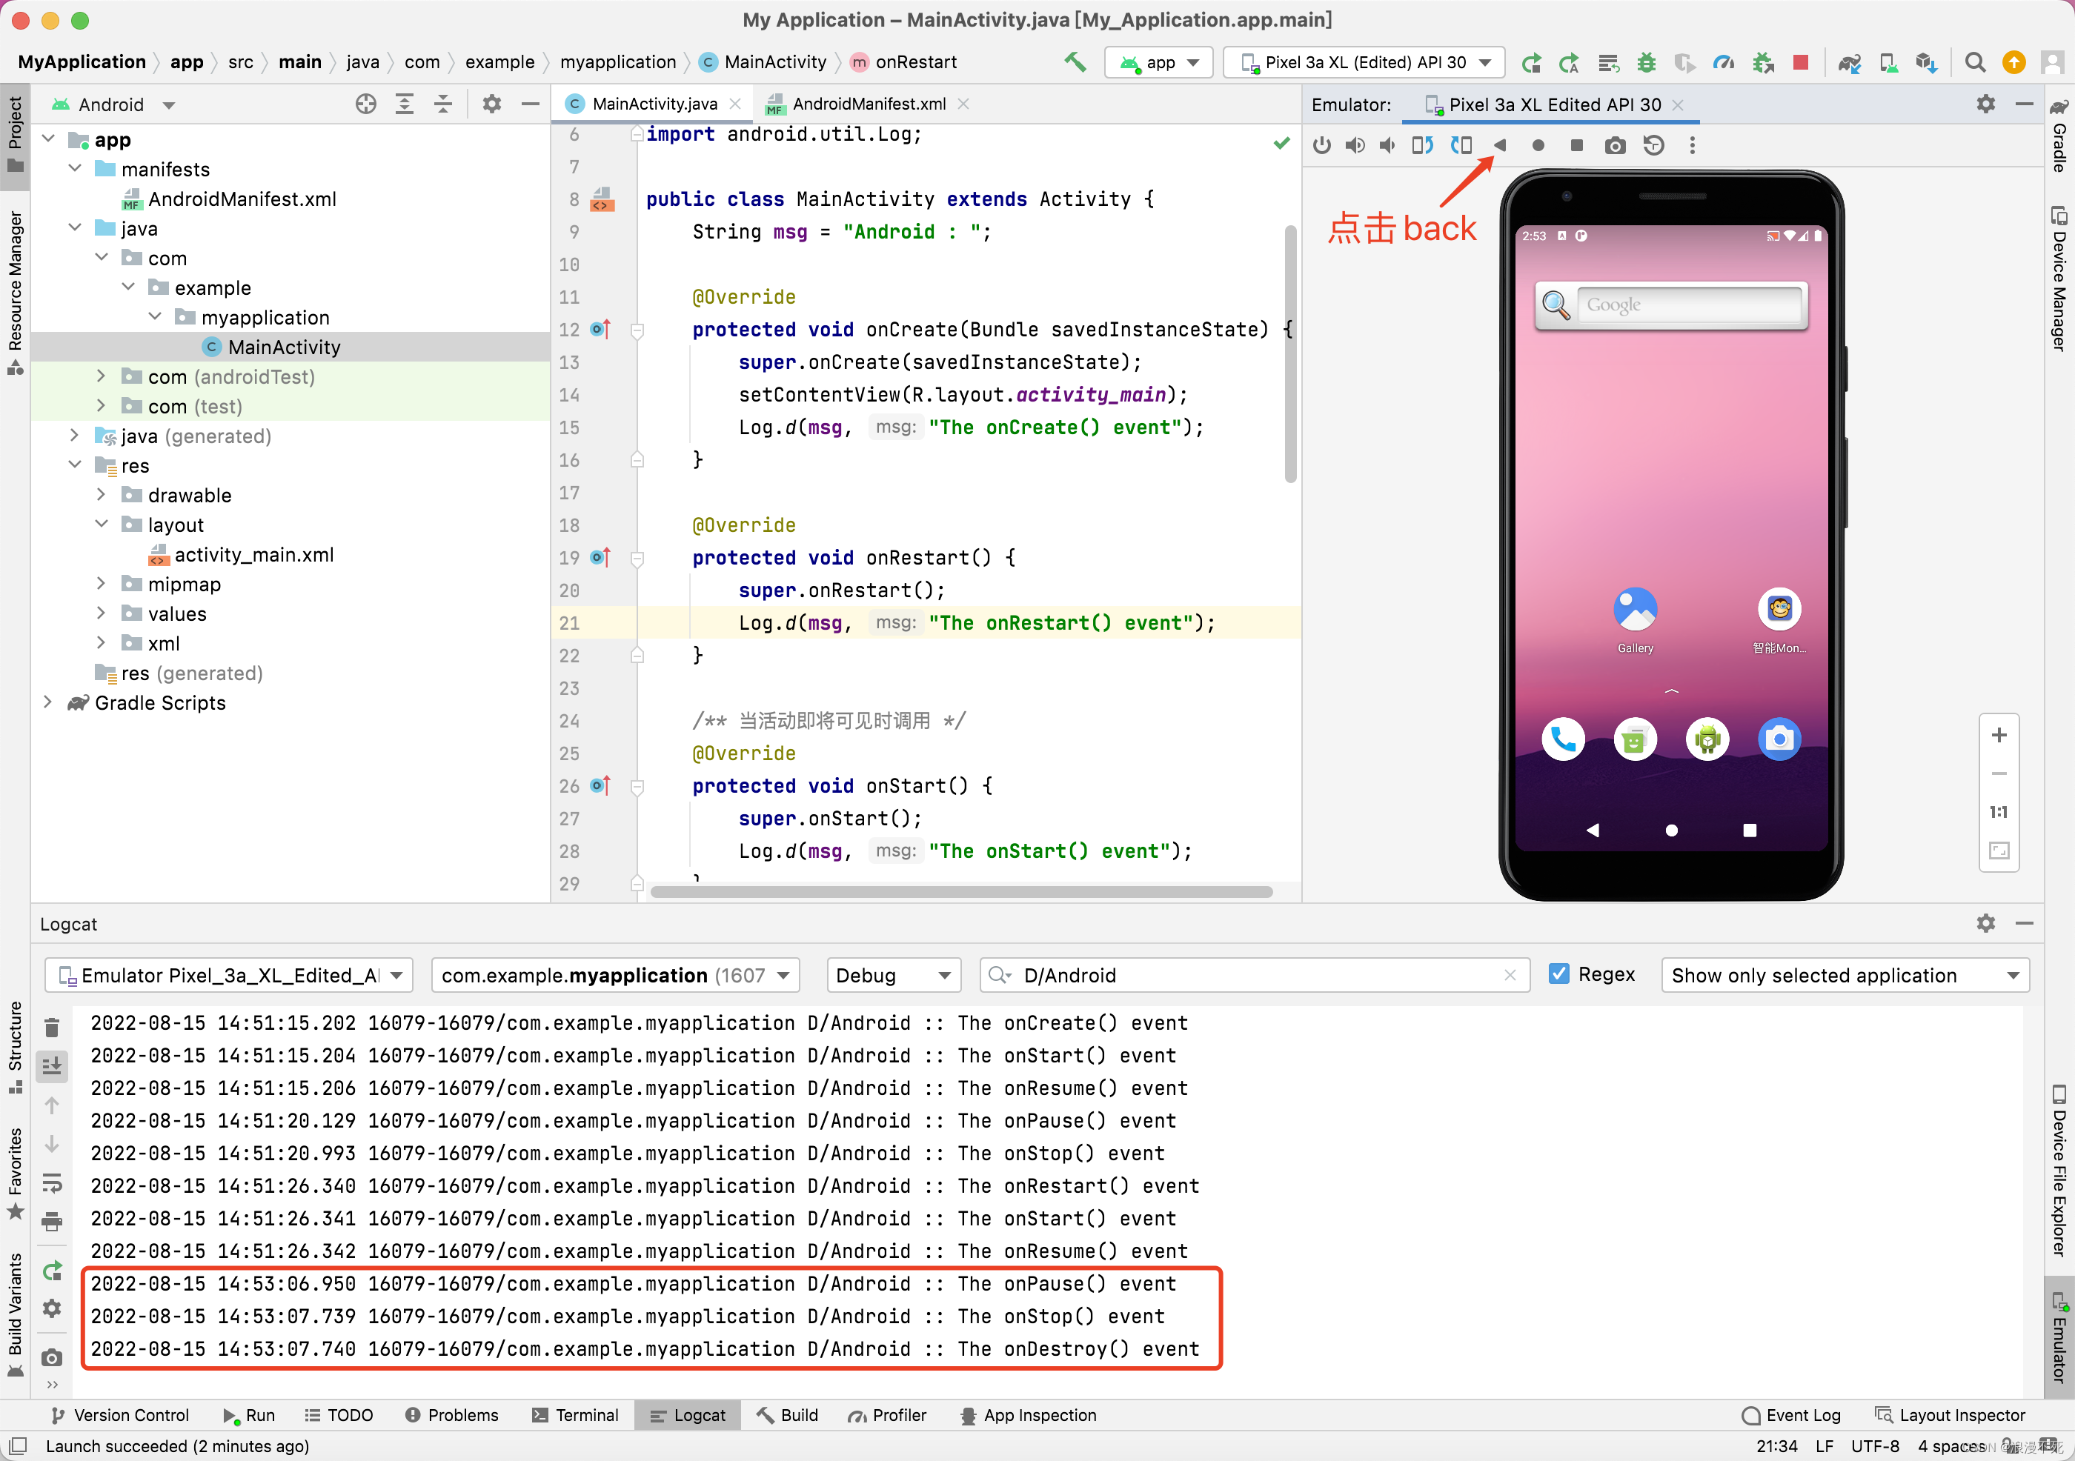Click the red Stop app button

pos(1800,62)
